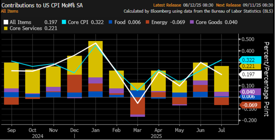
Task: Click the June Core Goods purple segment
Action: coord(201,83)
